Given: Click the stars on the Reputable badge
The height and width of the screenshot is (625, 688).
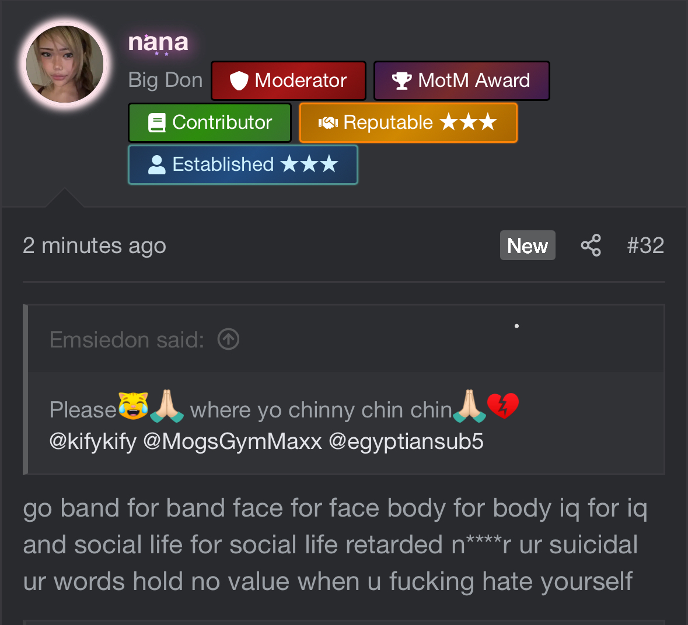Looking at the screenshot, I should (x=468, y=122).
